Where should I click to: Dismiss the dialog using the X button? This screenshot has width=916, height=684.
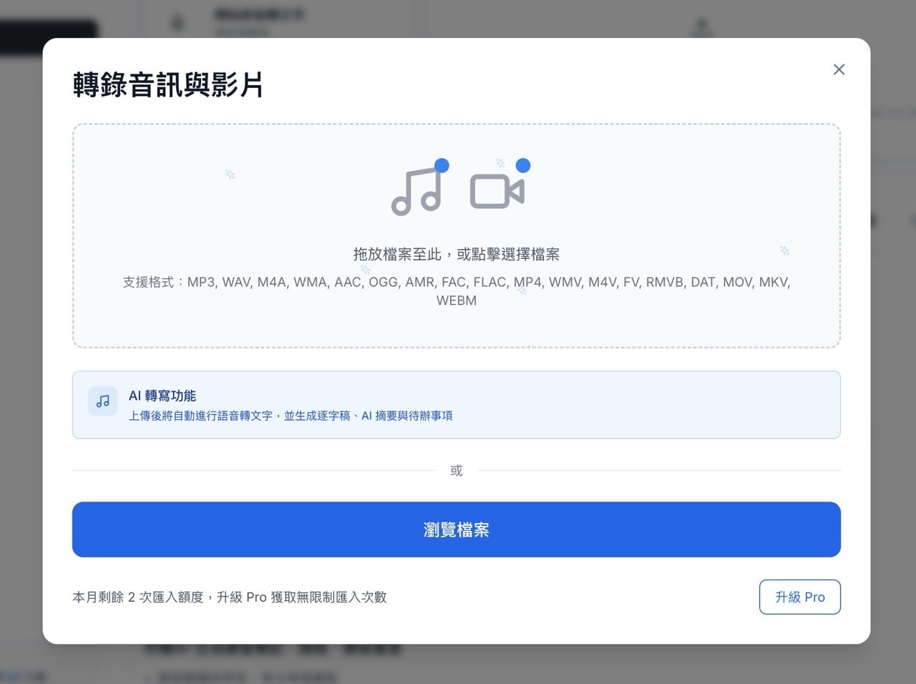click(x=838, y=69)
